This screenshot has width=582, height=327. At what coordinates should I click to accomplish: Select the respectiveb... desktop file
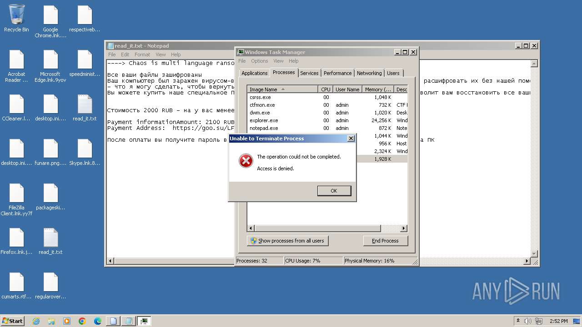(85, 19)
